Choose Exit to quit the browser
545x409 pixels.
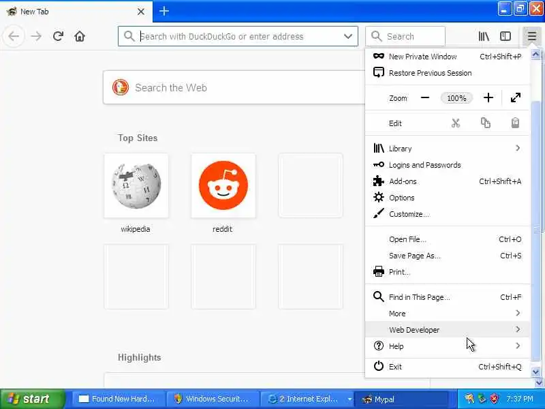(448, 367)
